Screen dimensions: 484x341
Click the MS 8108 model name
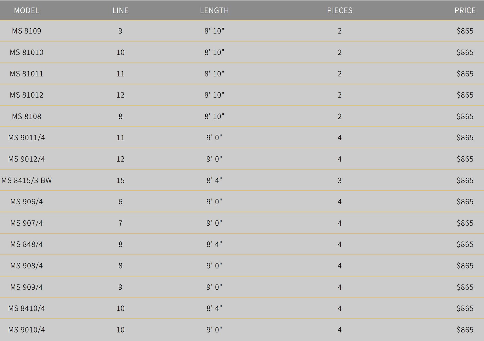[x=26, y=116]
